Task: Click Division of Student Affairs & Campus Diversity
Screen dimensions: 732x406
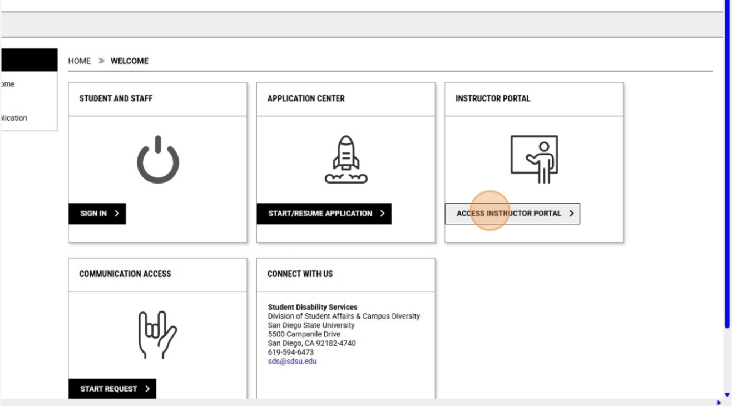Action: (344, 316)
